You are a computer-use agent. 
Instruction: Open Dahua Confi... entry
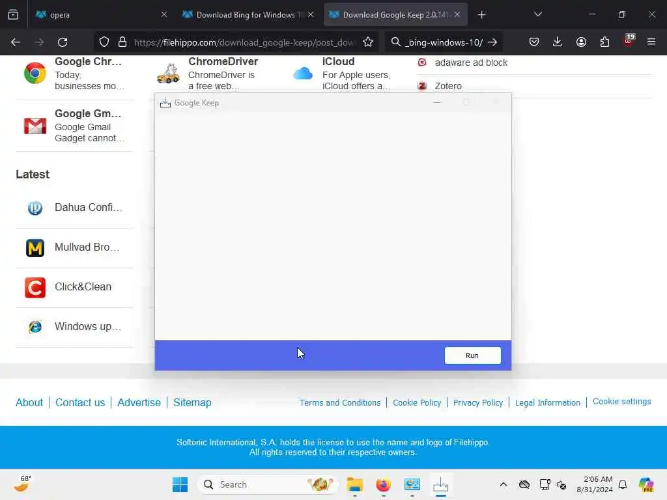tap(89, 208)
